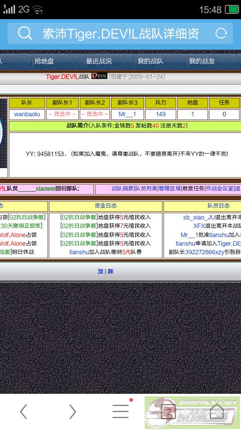This screenshot has width=241, height=430.
Task: Click tianshu in 缴纳5元队费 row
Action: tap(79, 252)
